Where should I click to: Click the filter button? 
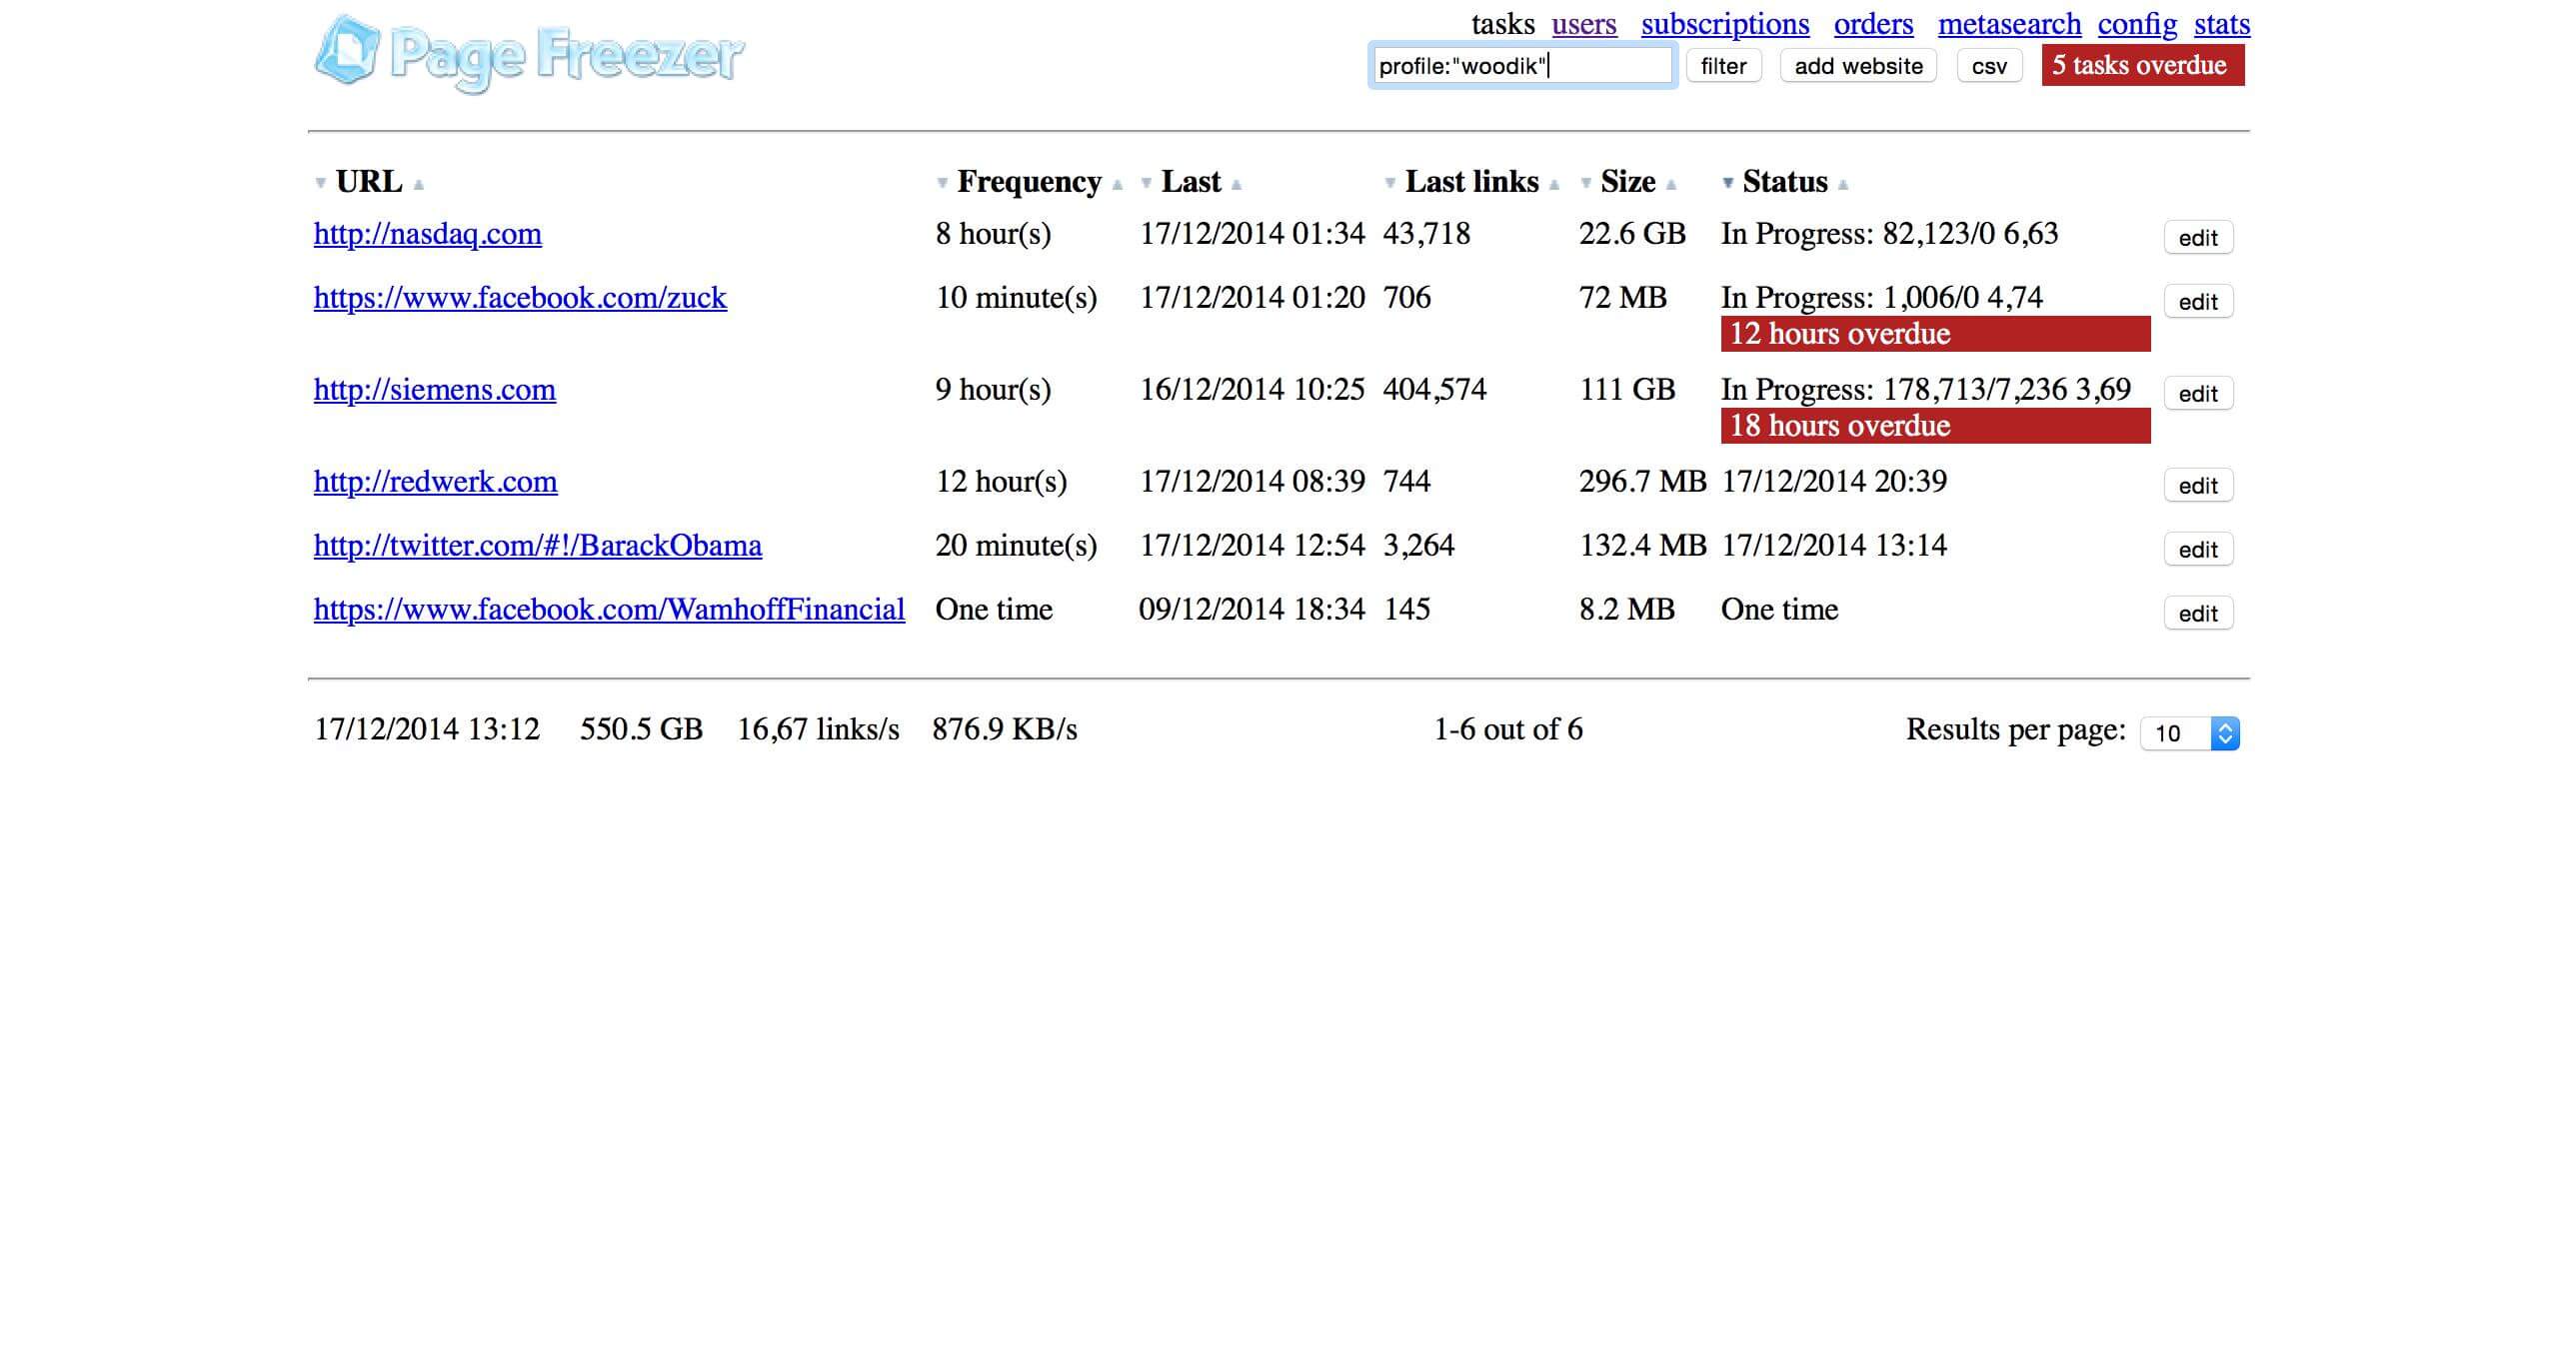1723,66
